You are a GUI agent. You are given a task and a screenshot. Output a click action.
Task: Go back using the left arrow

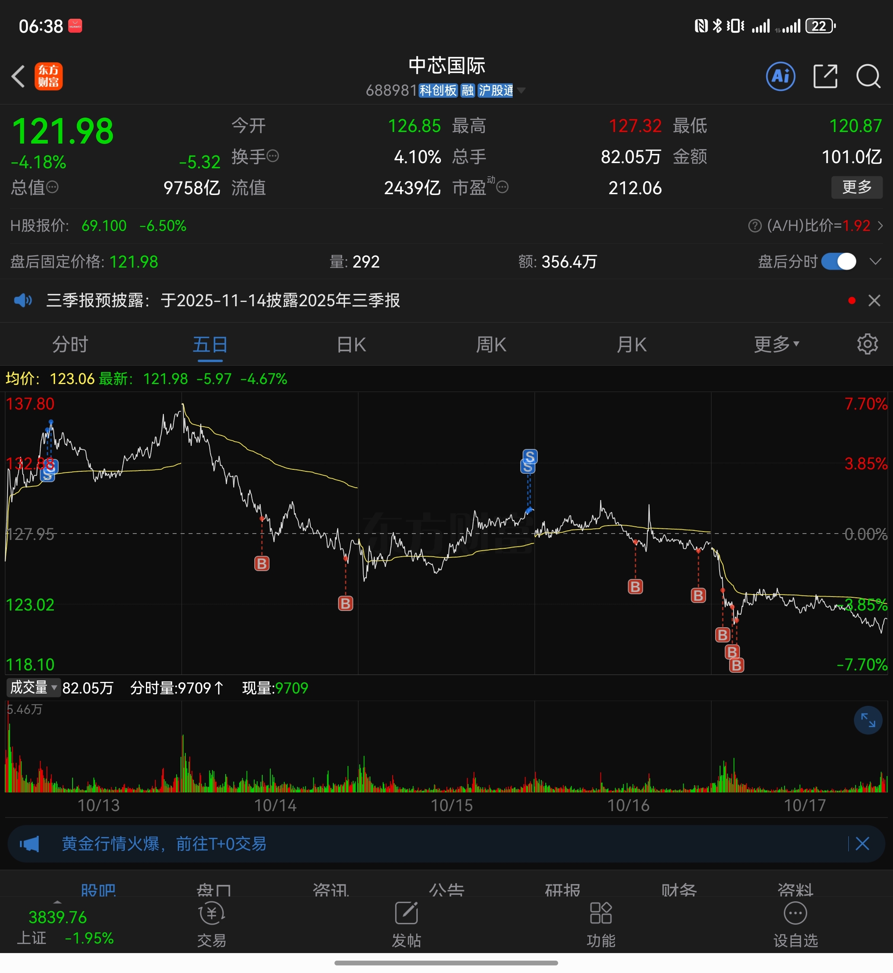(18, 77)
